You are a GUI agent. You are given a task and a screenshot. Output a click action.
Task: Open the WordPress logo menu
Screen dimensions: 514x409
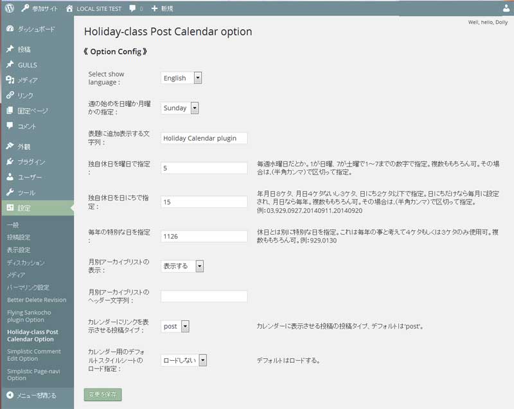[x=10, y=8]
